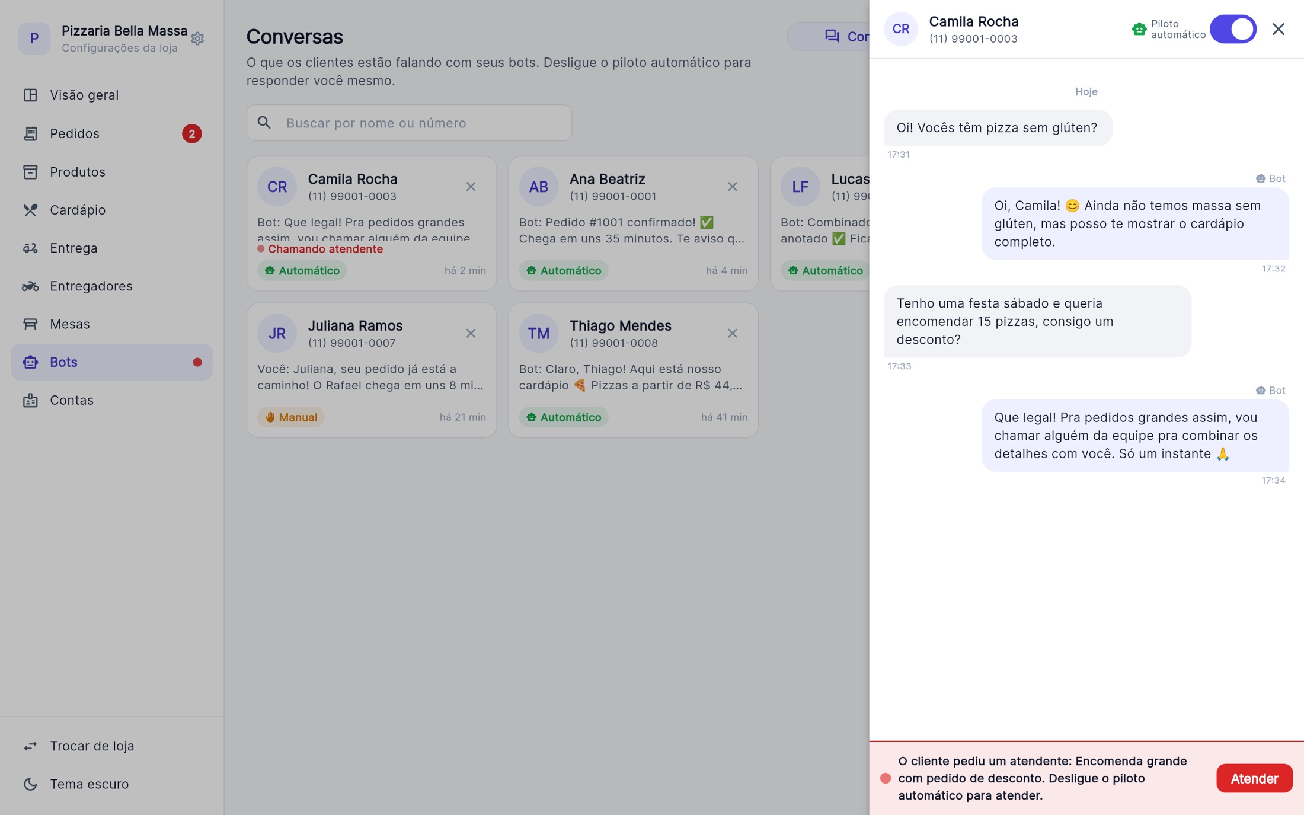Open Pedidos in sidebar

(111, 133)
